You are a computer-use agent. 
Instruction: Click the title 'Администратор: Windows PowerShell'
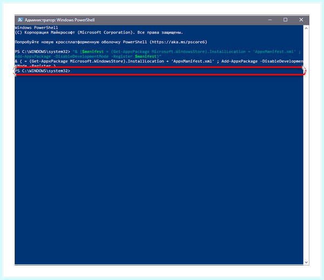pyautogui.click(x=60, y=20)
